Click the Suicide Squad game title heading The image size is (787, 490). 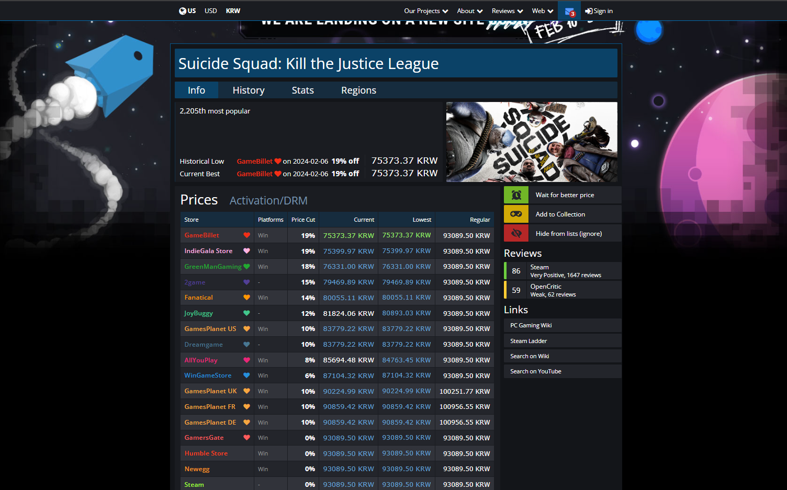pos(309,63)
